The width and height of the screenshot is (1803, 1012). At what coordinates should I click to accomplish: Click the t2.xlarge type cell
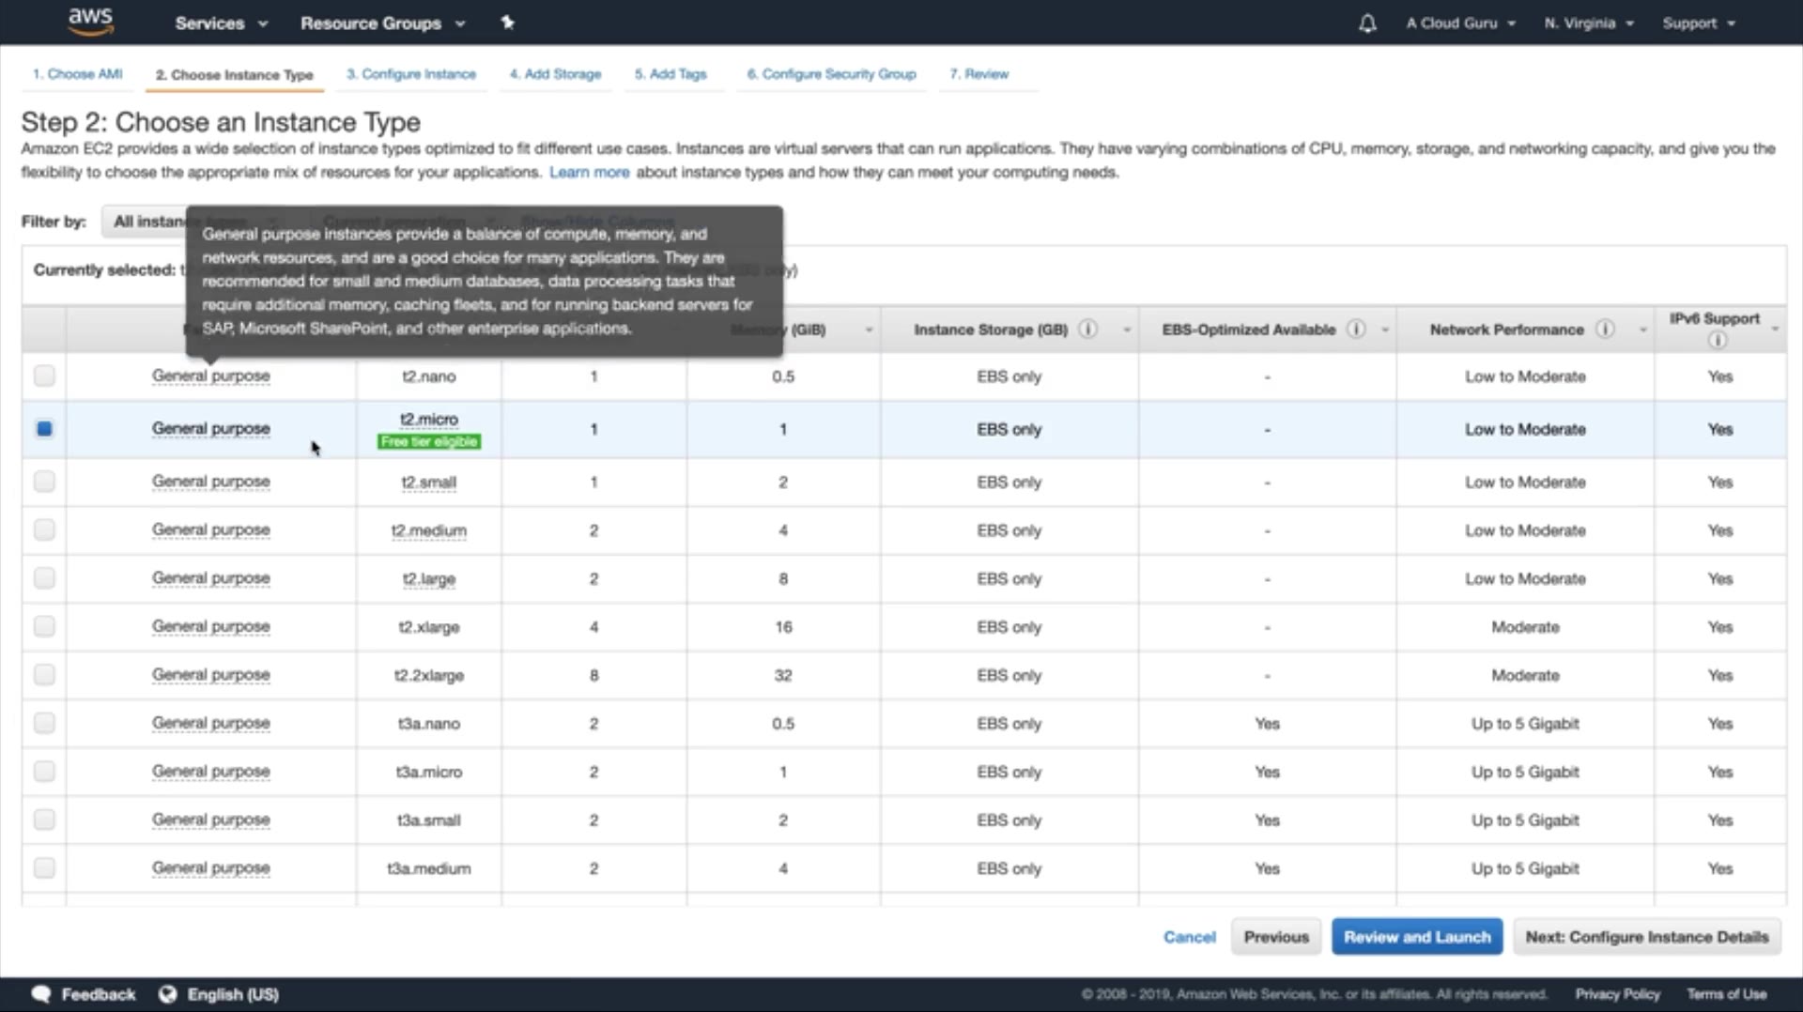[428, 627]
